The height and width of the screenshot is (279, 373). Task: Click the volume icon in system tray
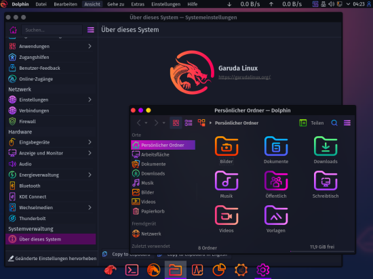(331, 4)
